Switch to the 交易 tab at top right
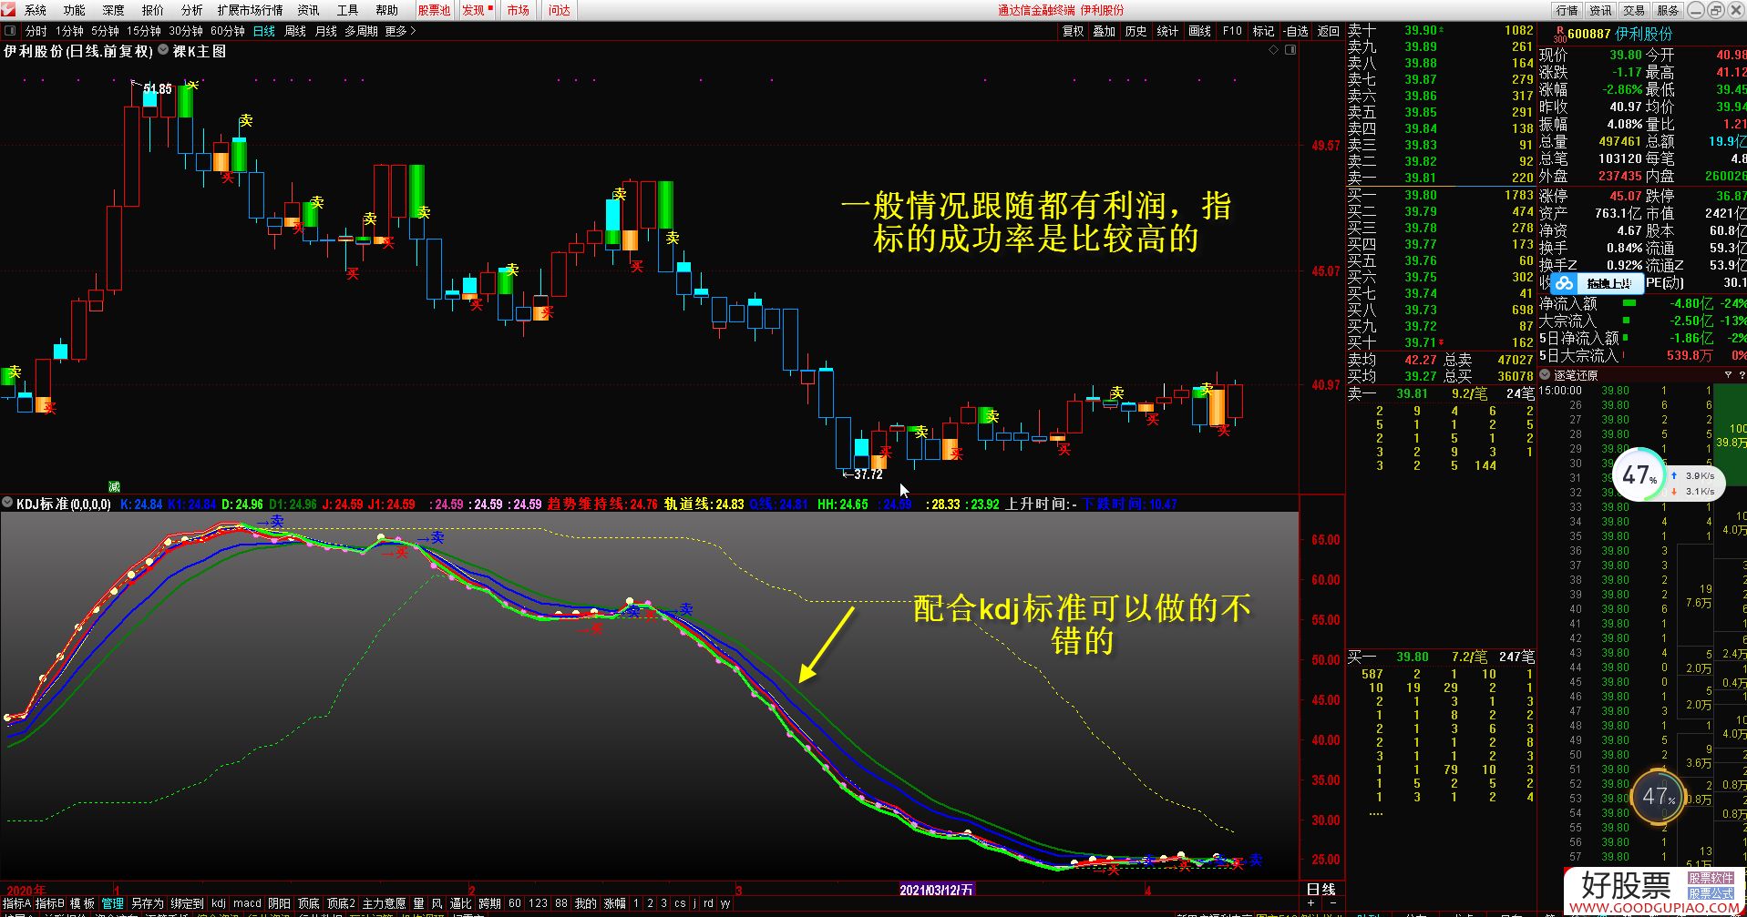Image resolution: width=1747 pixels, height=917 pixels. pyautogui.click(x=1634, y=10)
